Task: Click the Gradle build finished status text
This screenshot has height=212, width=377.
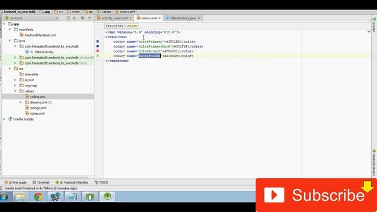Action: tap(41, 188)
